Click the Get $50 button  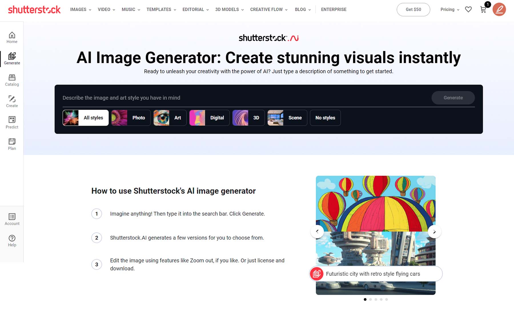pos(413,9)
